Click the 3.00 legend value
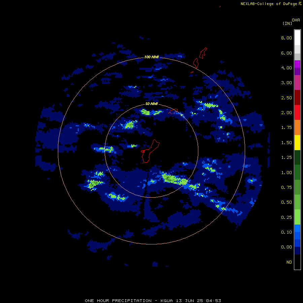The width and height of the screenshot is (303, 303). pos(287,82)
